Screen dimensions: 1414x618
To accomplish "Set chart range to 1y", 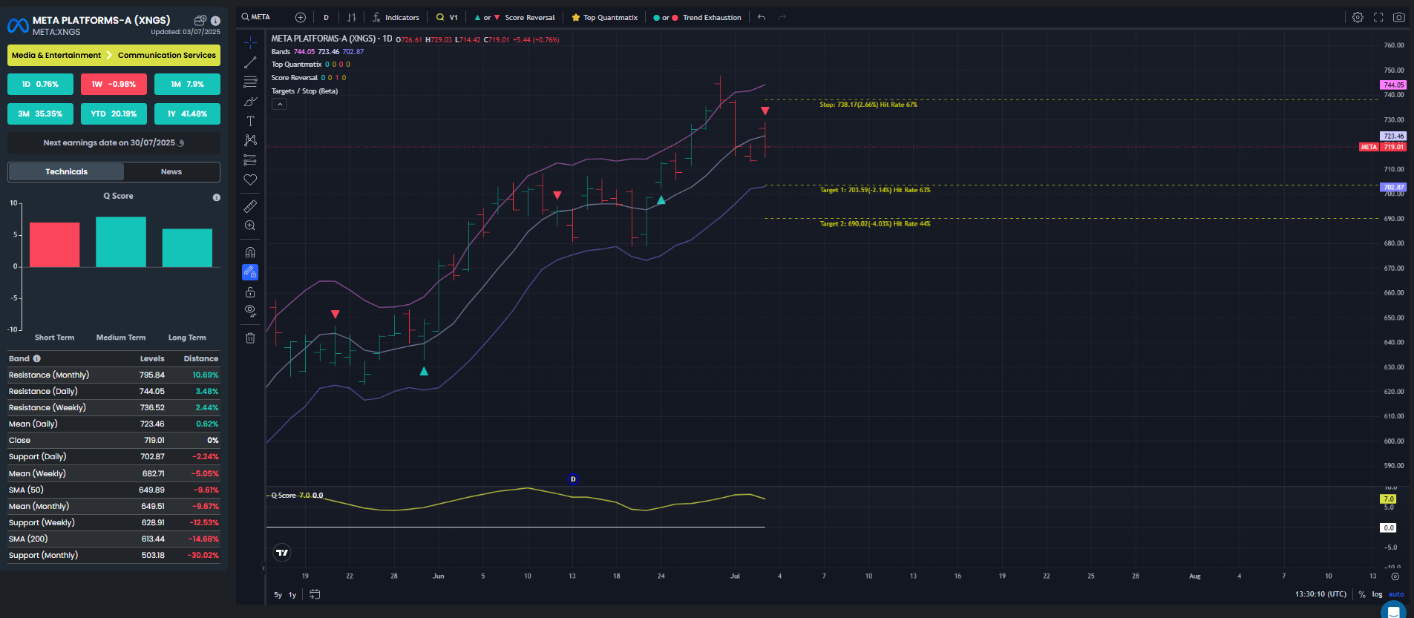I will coord(292,595).
